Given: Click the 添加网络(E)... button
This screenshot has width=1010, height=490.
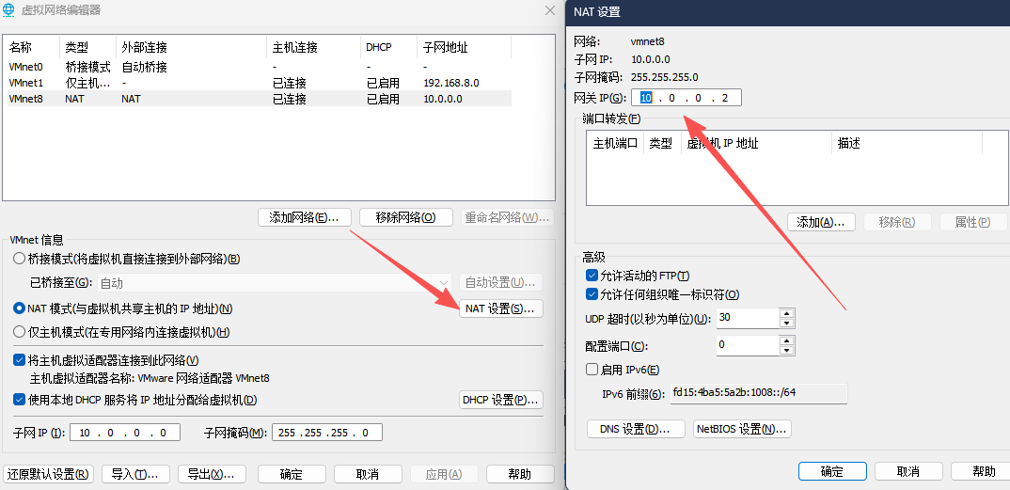Looking at the screenshot, I should click(x=304, y=217).
